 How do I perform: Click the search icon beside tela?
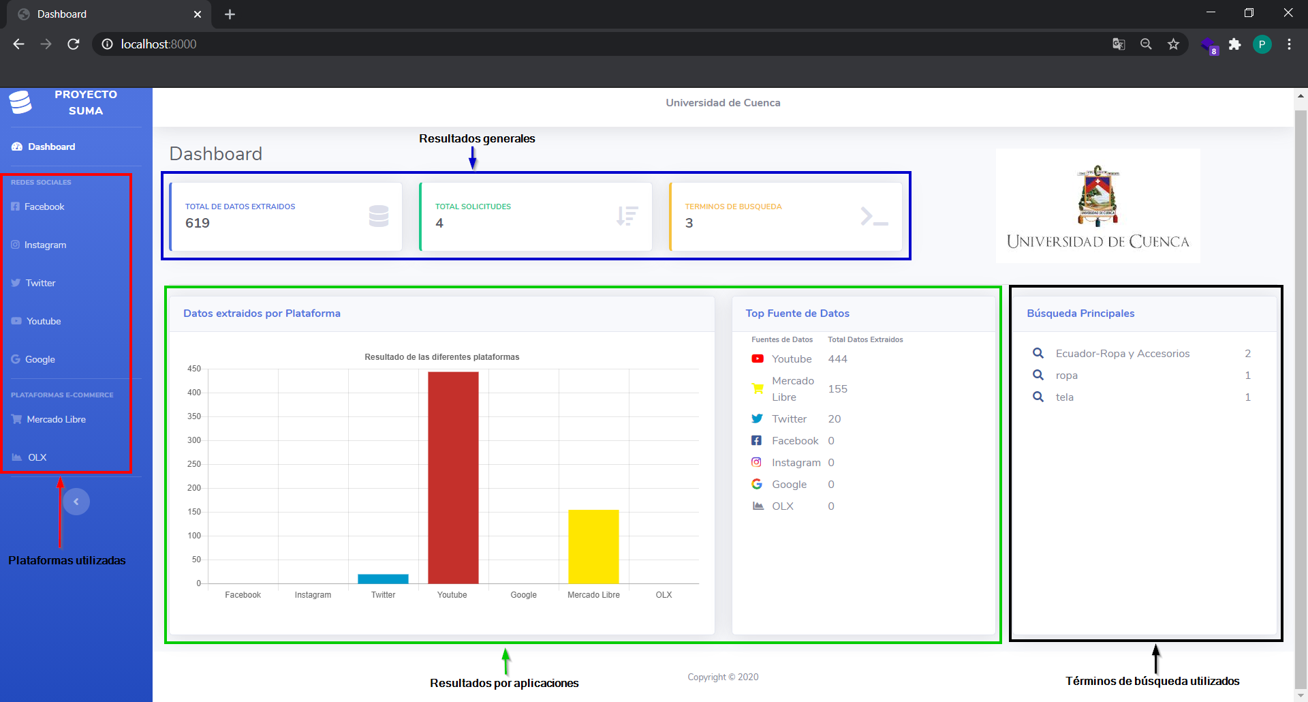point(1038,397)
